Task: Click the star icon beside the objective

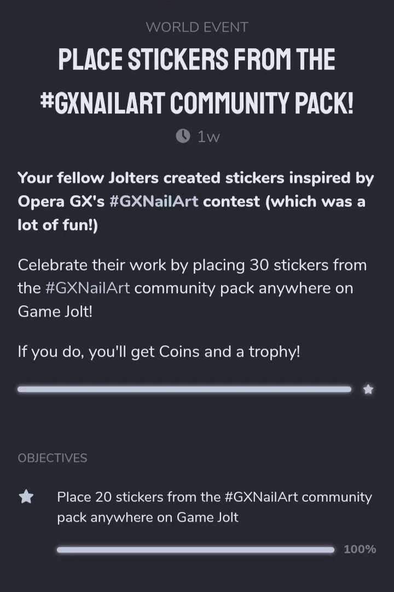Action: pos(26,497)
